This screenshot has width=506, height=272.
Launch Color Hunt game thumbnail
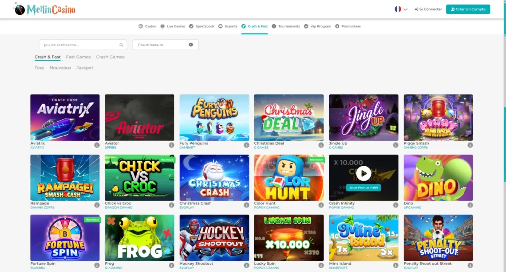click(289, 178)
